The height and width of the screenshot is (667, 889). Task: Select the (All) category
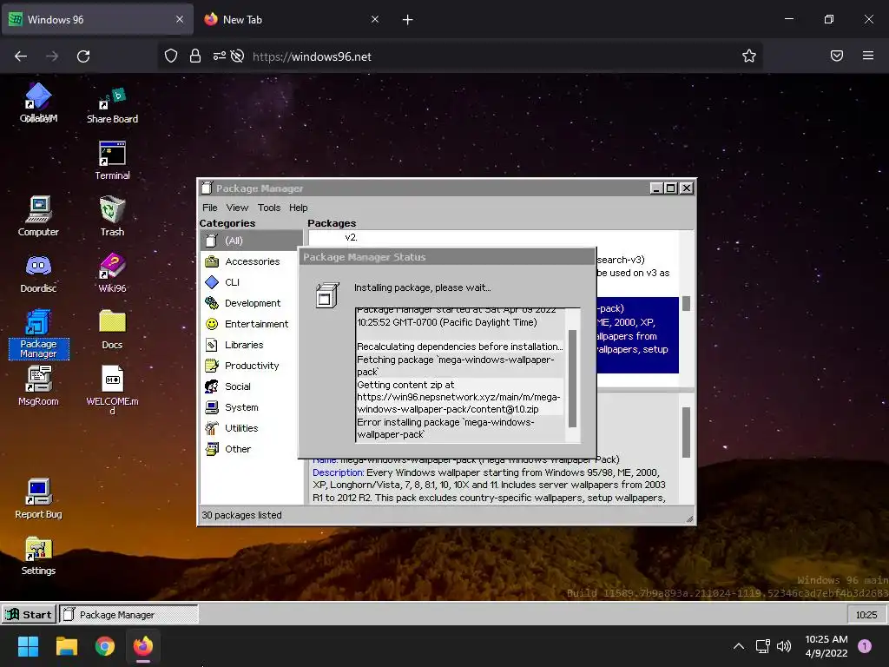[251, 241]
